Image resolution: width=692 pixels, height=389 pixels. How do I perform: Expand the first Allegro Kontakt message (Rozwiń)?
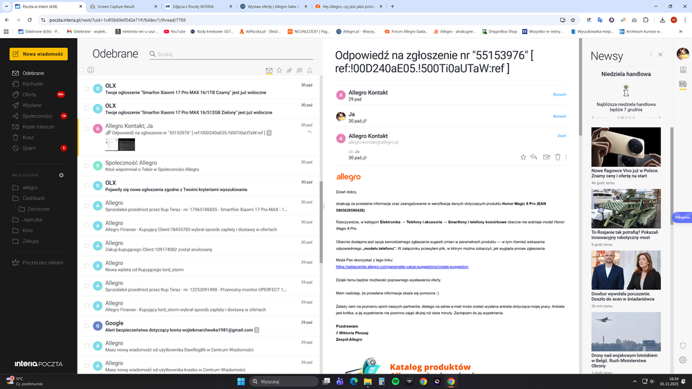pyautogui.click(x=559, y=95)
